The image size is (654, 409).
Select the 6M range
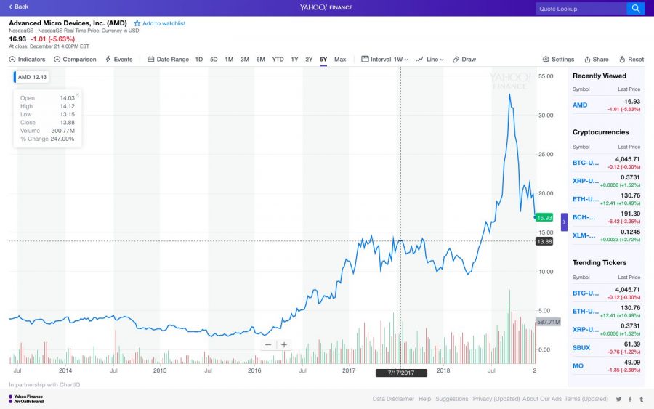(261, 59)
